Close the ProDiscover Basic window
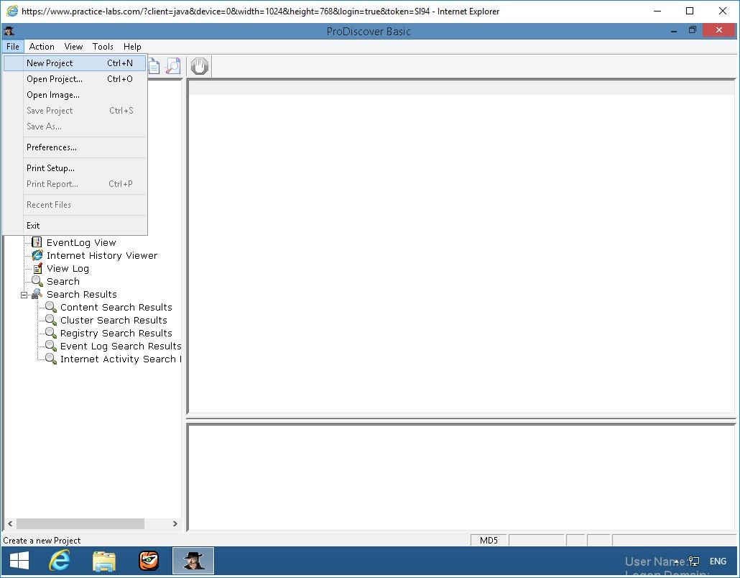Image resolution: width=740 pixels, height=578 pixels. pos(718,30)
